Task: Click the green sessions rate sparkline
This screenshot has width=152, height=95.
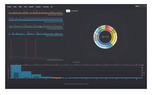Action: tap(36, 26)
